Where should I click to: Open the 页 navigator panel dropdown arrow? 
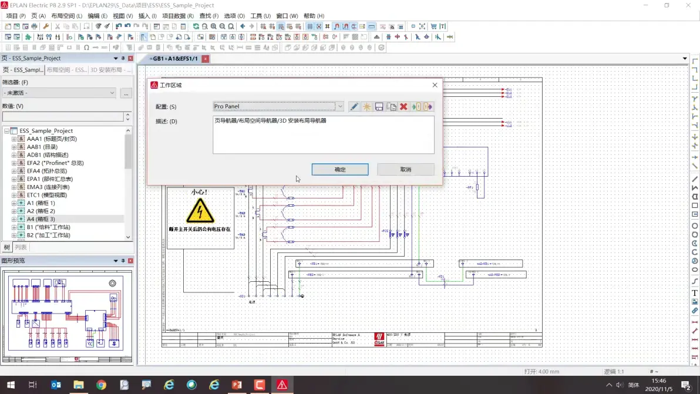coord(116,59)
